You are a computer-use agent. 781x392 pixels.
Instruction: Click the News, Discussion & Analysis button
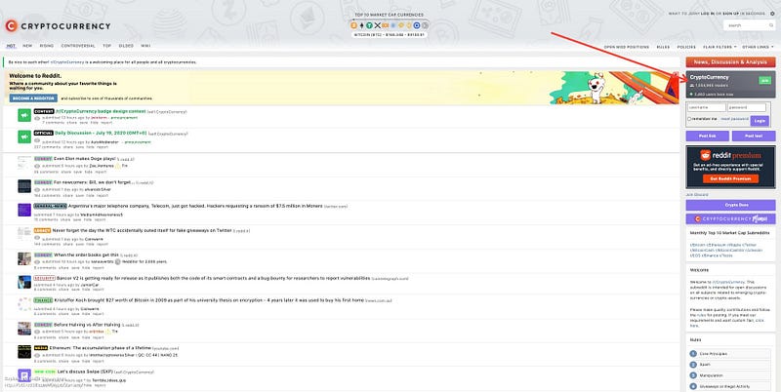(x=730, y=62)
